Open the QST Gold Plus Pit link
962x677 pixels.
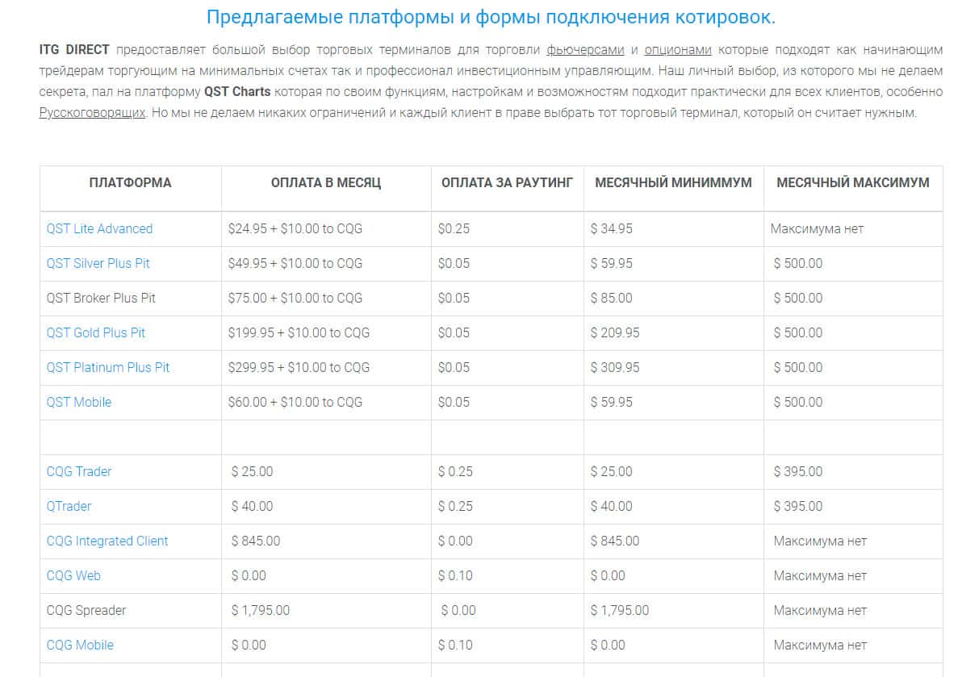tap(96, 333)
